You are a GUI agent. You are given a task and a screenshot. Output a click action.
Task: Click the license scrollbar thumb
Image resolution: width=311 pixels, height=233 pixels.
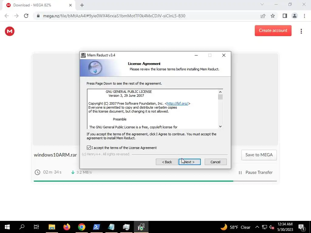[x=220, y=97]
